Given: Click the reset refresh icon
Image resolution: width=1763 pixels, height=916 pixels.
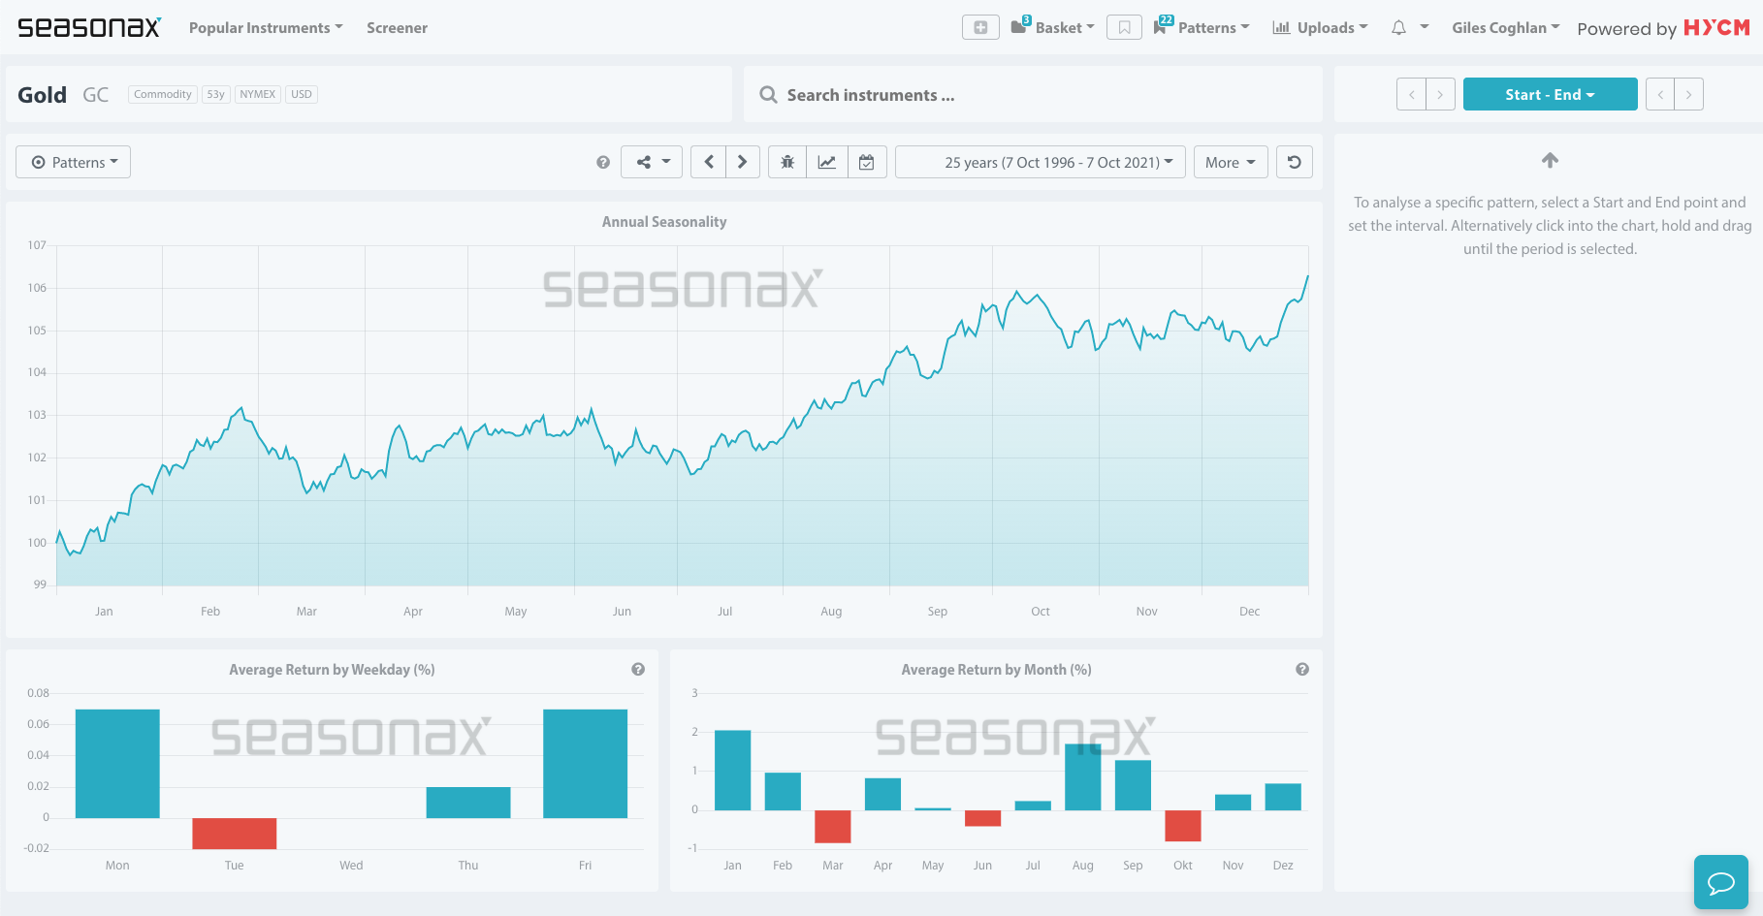Looking at the screenshot, I should click(1295, 162).
